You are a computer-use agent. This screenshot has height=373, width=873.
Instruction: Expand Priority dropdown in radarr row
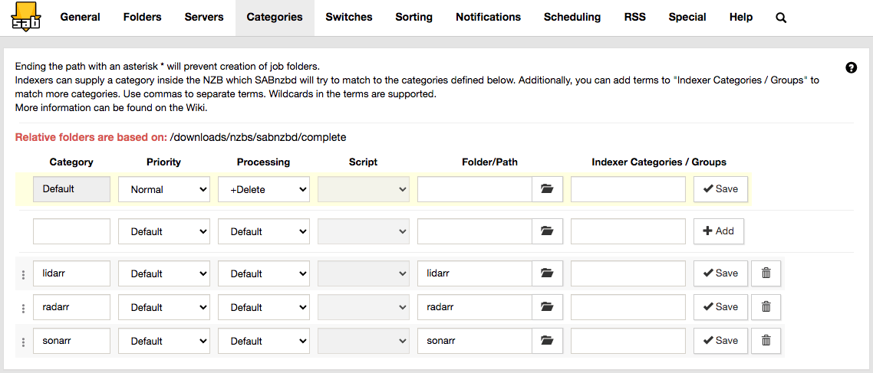pos(164,307)
